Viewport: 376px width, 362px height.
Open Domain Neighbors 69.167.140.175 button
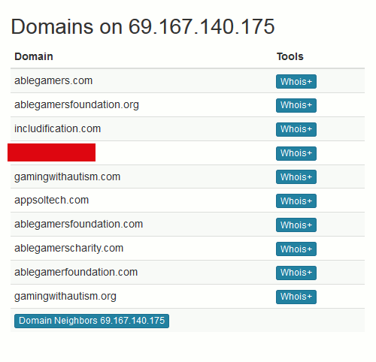coord(92,321)
